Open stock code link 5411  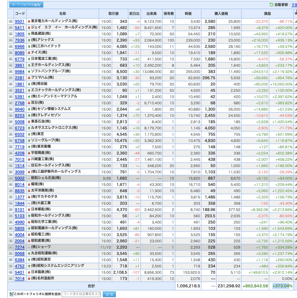[x=20, y=28]
